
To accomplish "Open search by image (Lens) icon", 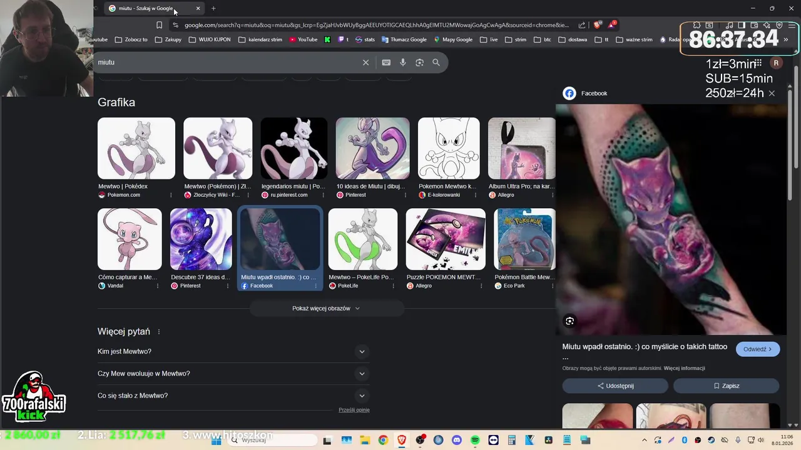I will [x=420, y=62].
